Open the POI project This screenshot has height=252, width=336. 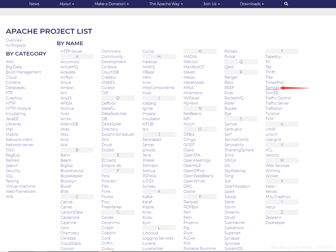coord(187,243)
